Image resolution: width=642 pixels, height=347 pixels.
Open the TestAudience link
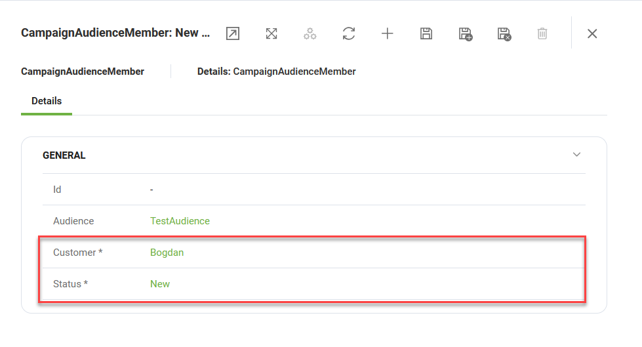point(180,221)
